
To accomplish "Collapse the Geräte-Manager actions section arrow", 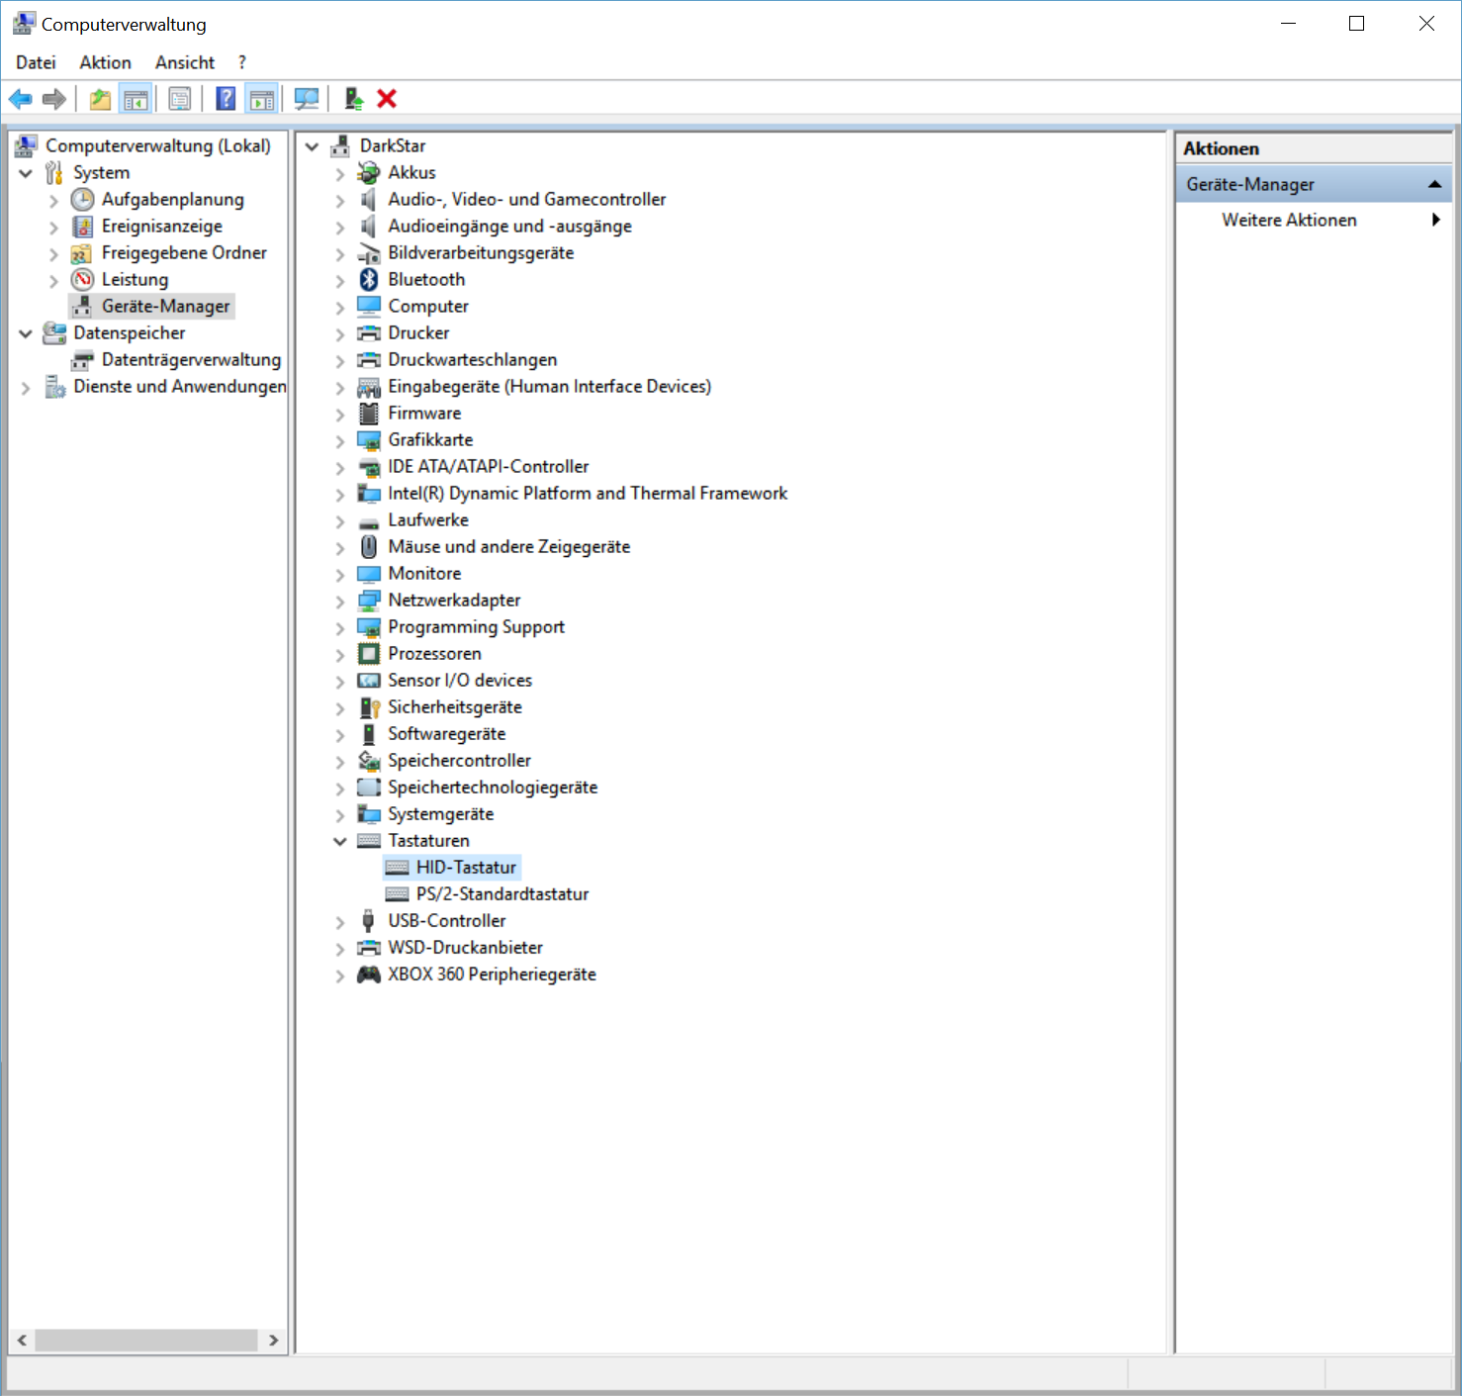I will tap(1433, 185).
